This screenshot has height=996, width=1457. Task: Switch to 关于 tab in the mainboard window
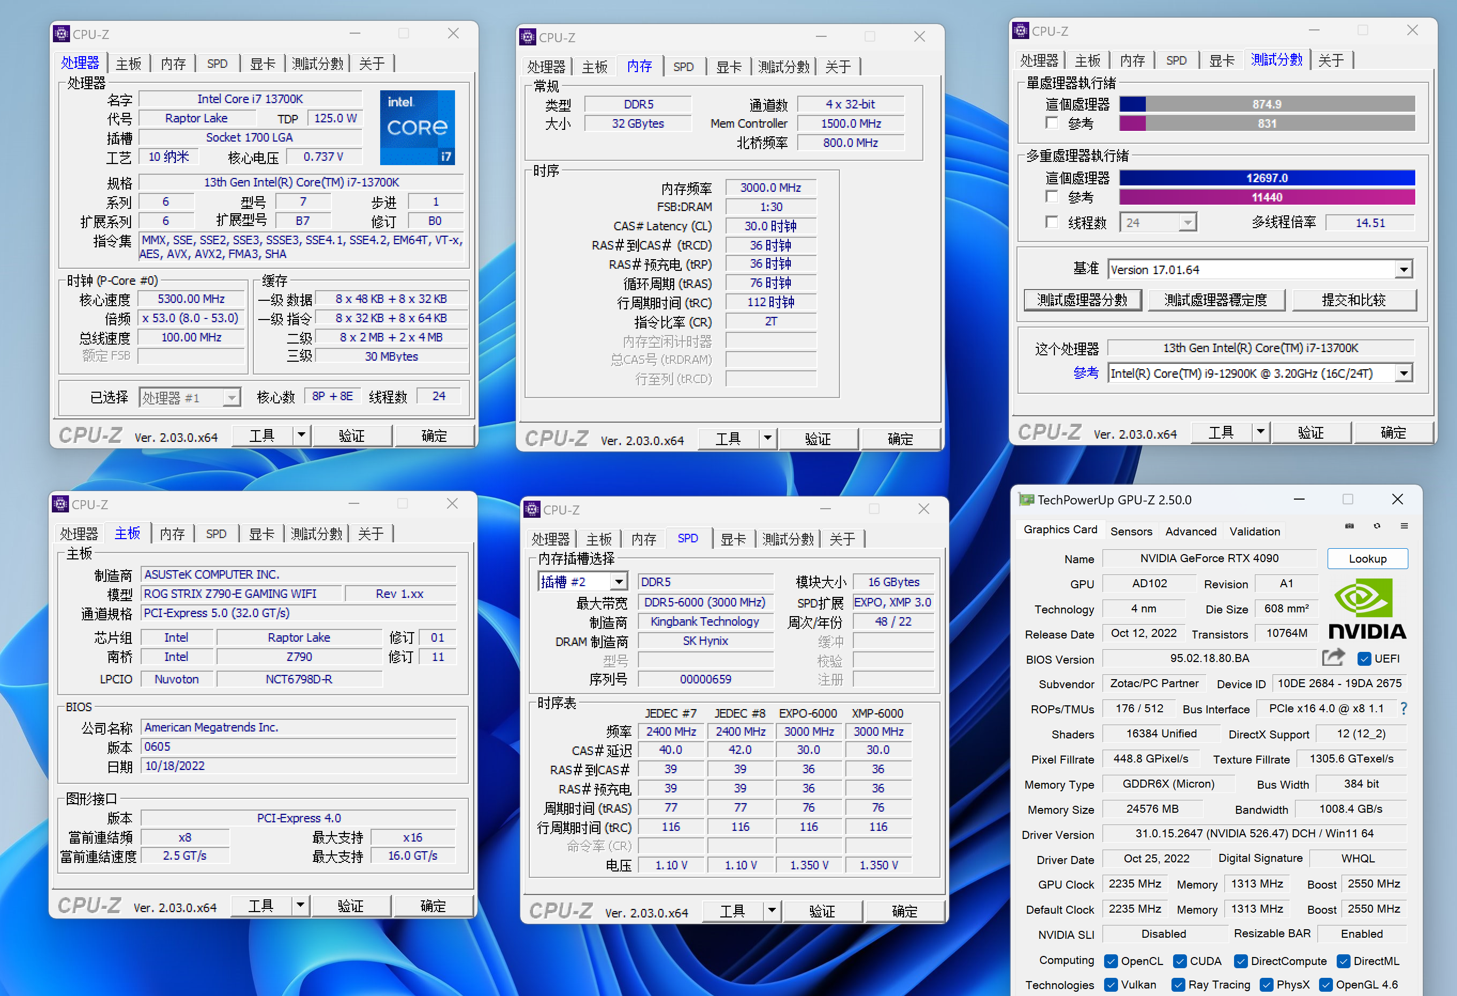tap(371, 534)
